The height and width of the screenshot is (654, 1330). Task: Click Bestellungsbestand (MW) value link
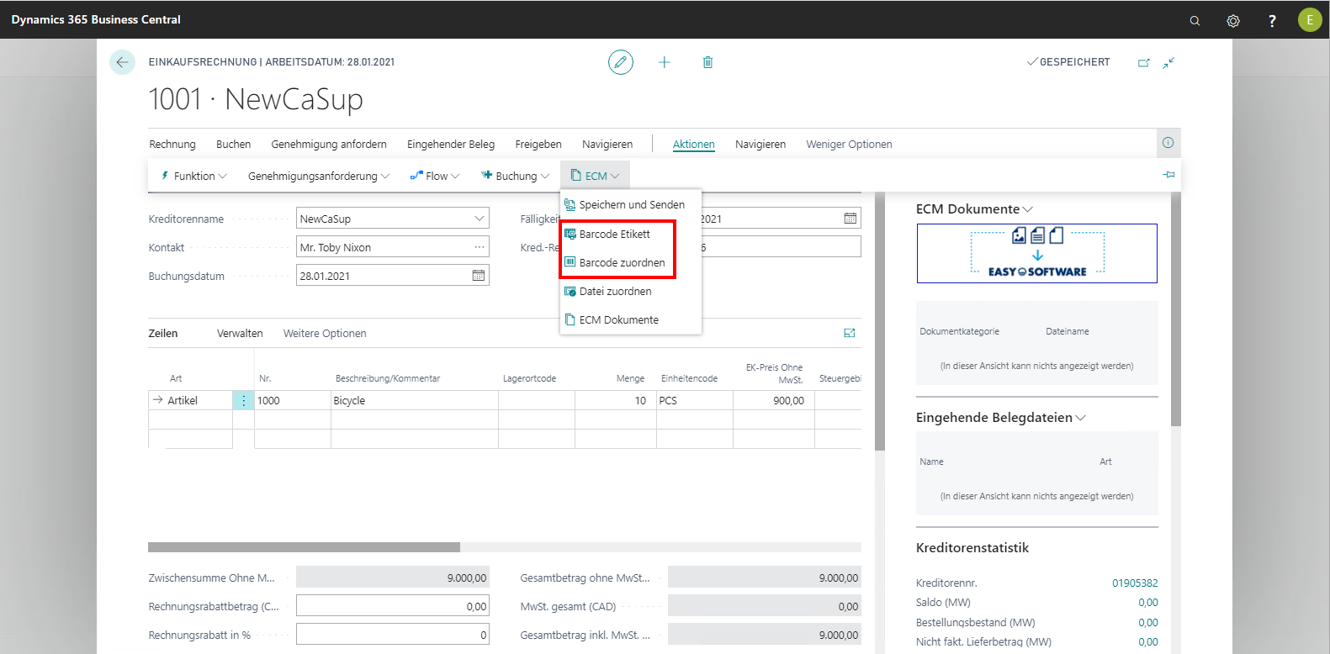[x=1148, y=622]
